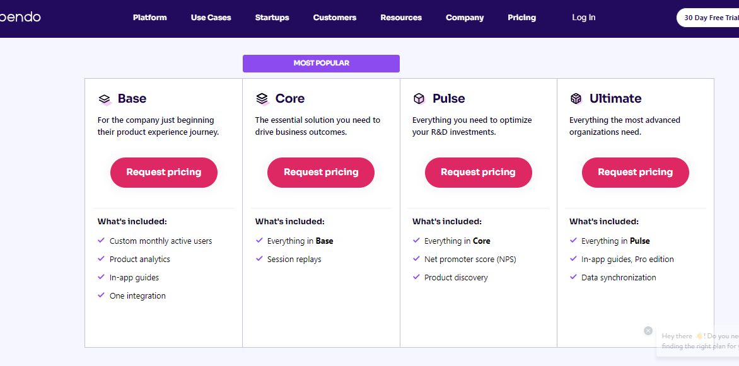Close the chat popup with X icon
This screenshot has height=366, width=739.
pyautogui.click(x=648, y=331)
